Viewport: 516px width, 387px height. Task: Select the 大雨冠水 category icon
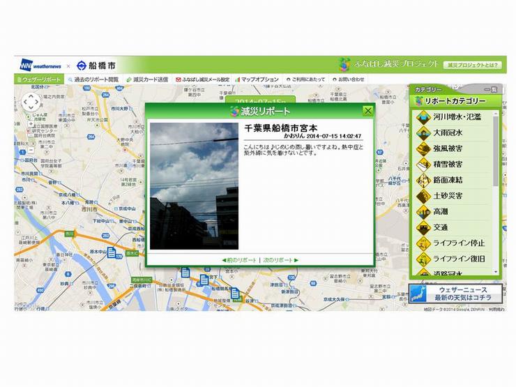[423, 133]
